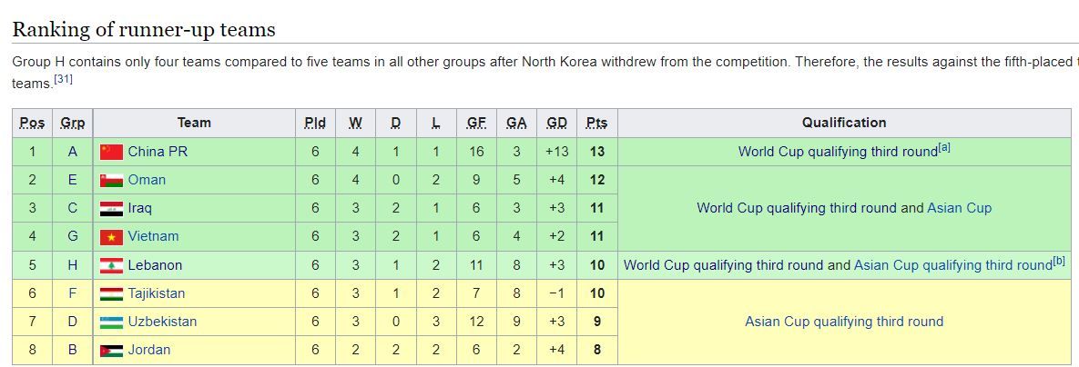Open the China PR team link
1079x367 pixels.
click(158, 152)
